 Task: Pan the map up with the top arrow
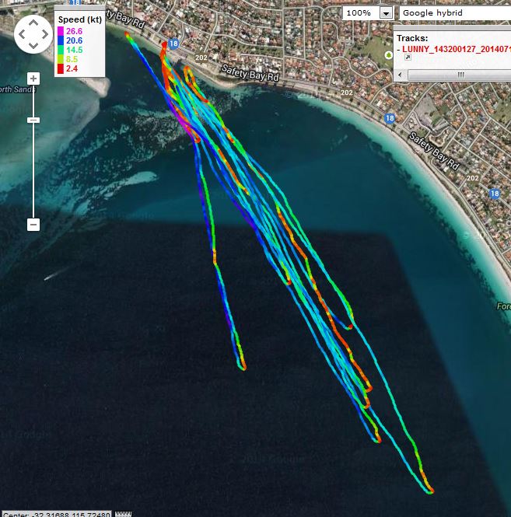point(33,23)
